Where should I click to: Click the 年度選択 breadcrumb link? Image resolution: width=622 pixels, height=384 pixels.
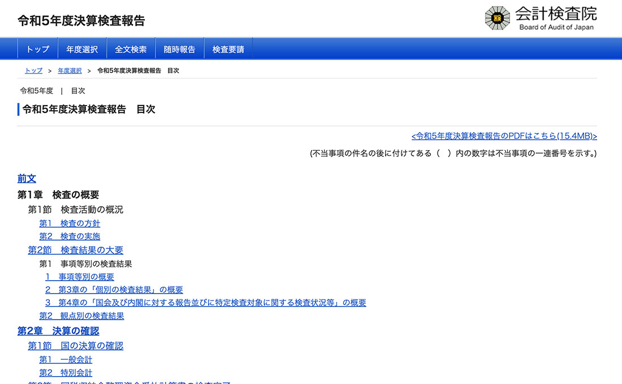coord(70,71)
